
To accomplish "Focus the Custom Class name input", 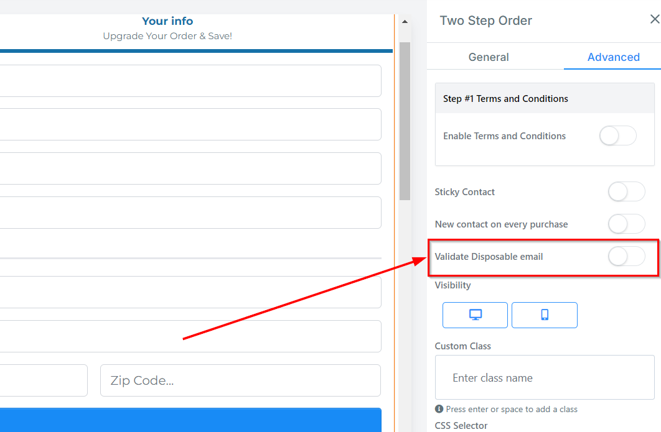I will (545, 378).
